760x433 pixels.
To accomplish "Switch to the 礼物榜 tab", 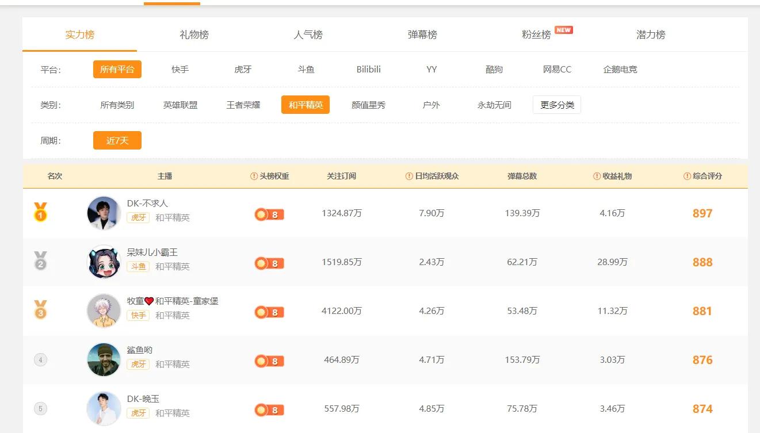I will [194, 35].
